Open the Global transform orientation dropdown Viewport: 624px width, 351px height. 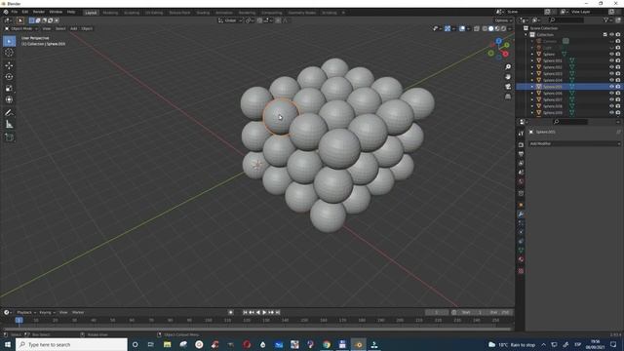pos(230,20)
